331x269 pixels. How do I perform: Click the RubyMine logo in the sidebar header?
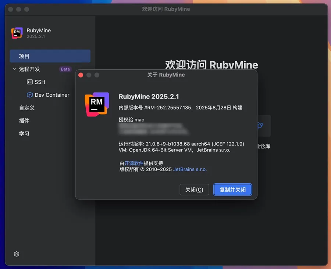coord(17,33)
